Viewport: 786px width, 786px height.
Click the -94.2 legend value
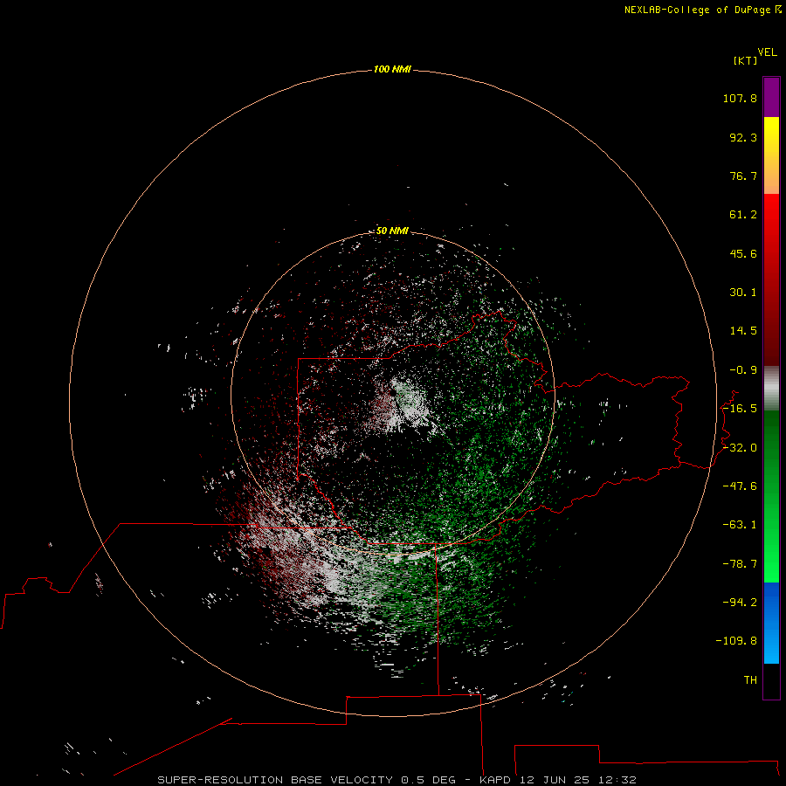pyautogui.click(x=740, y=602)
